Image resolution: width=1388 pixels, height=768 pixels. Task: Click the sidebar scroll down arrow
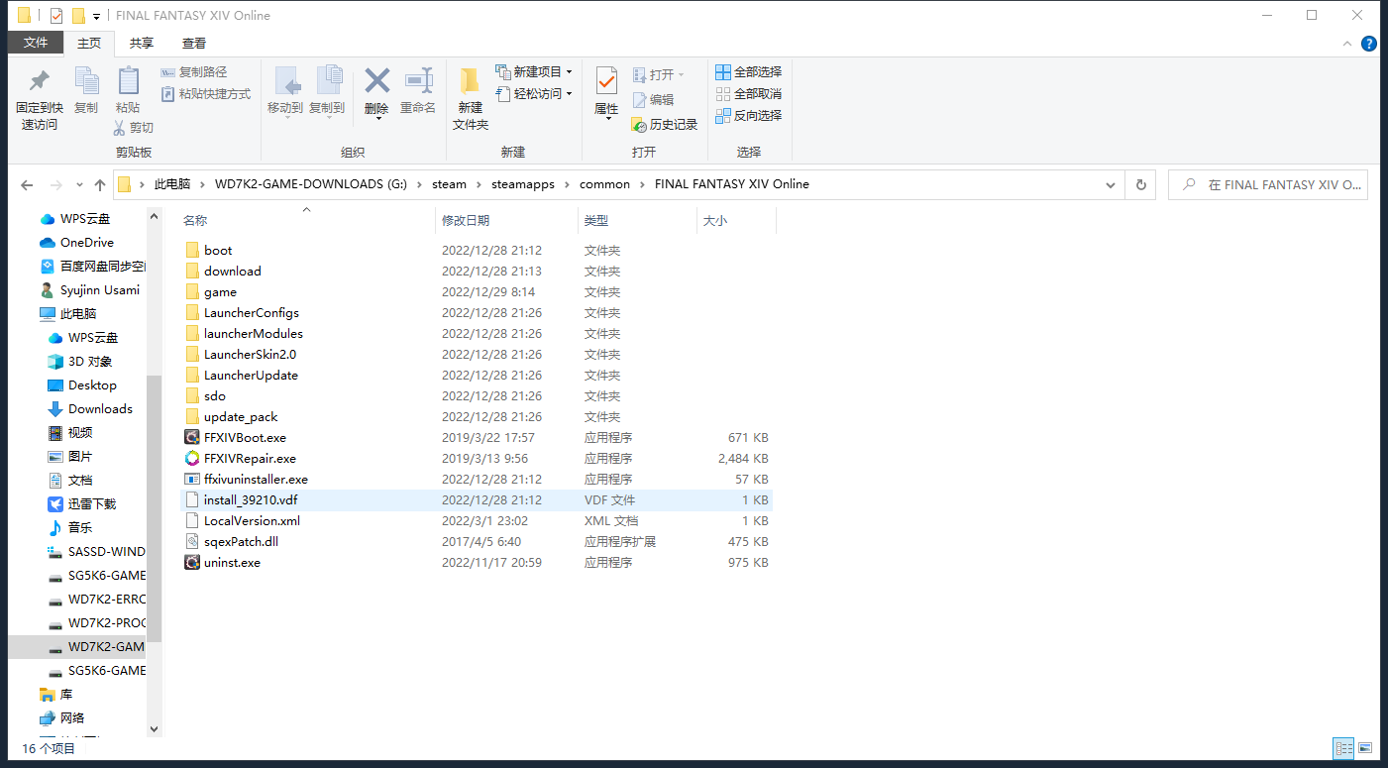point(154,728)
